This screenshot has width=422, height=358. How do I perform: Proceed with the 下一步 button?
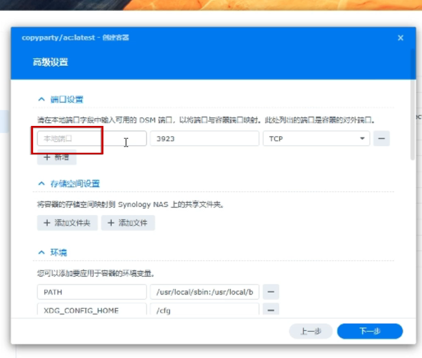[x=369, y=331]
